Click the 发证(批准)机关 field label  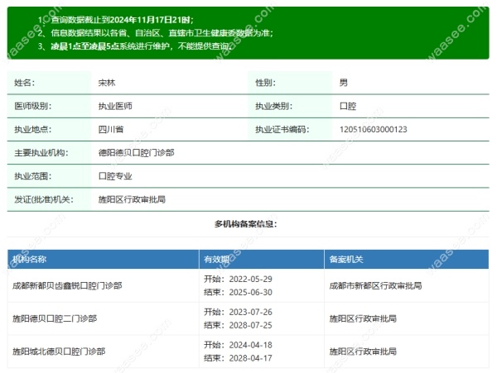[44, 199]
